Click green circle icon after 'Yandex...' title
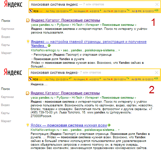 [x=49, y=46]
